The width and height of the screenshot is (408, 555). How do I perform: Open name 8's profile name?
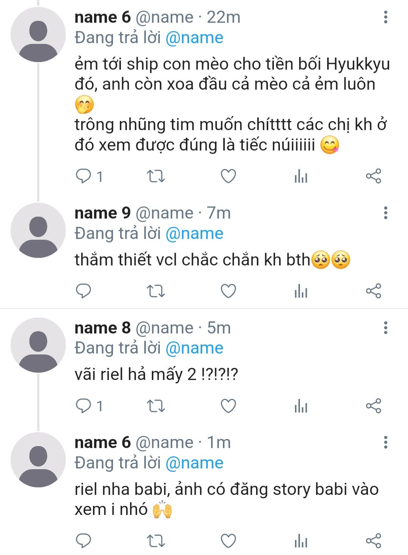(102, 328)
